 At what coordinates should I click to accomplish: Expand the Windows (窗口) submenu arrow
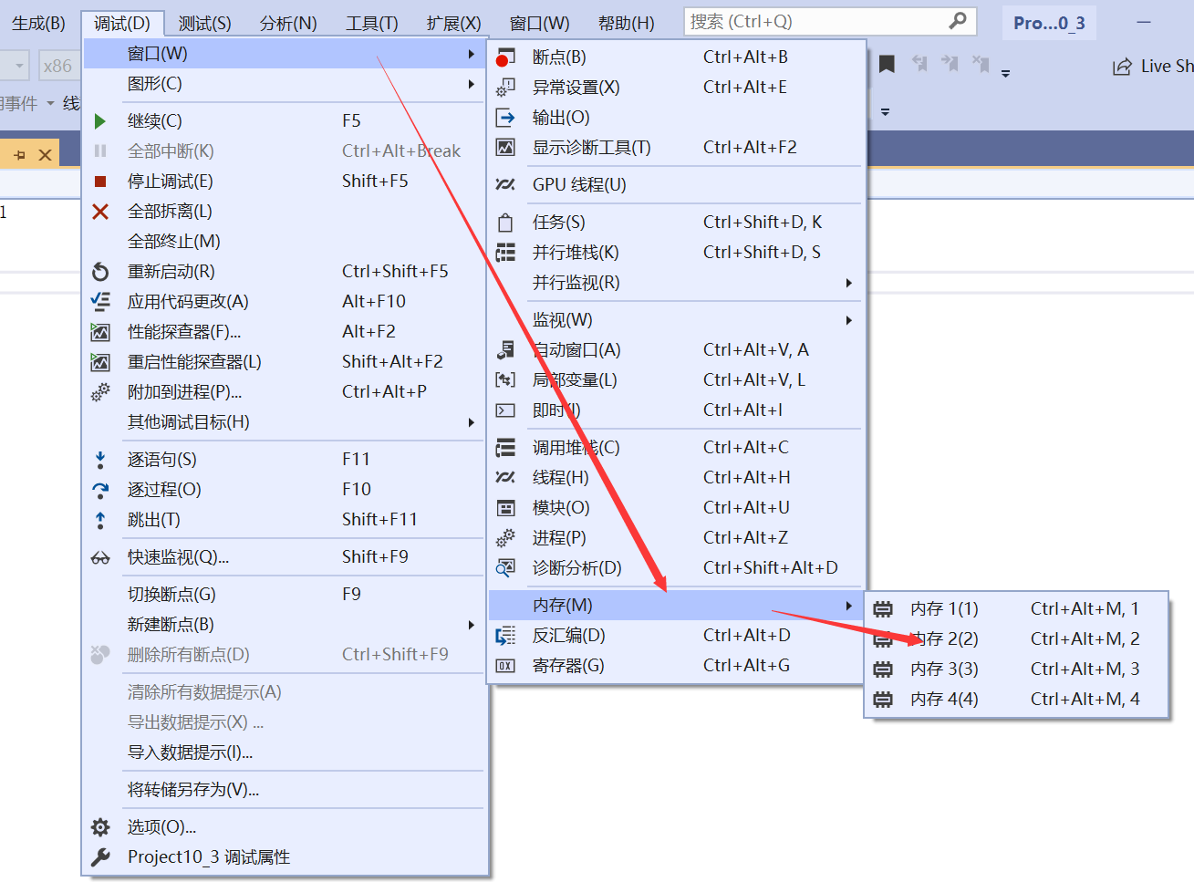click(471, 55)
